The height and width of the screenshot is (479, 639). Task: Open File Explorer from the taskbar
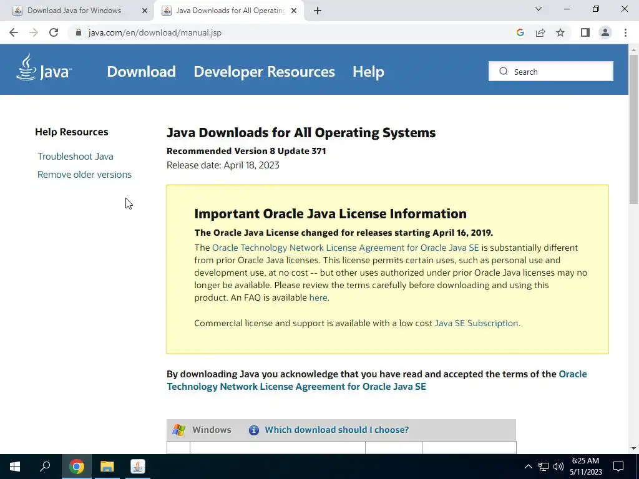click(x=107, y=467)
